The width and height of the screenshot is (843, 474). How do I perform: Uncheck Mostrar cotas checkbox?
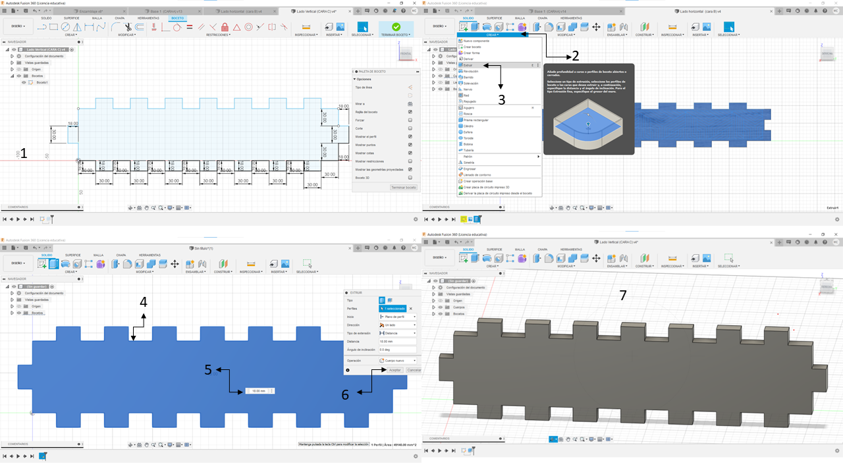tap(410, 153)
